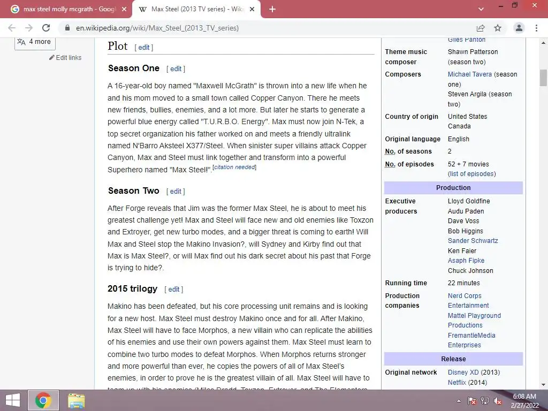The height and width of the screenshot is (411, 548).
Task: Click the vertical scrollbar thumb
Action: coord(543,78)
